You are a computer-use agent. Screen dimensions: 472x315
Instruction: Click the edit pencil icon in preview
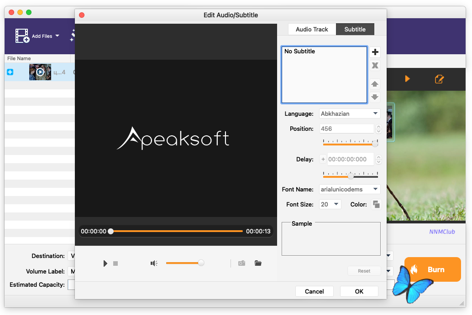click(439, 79)
